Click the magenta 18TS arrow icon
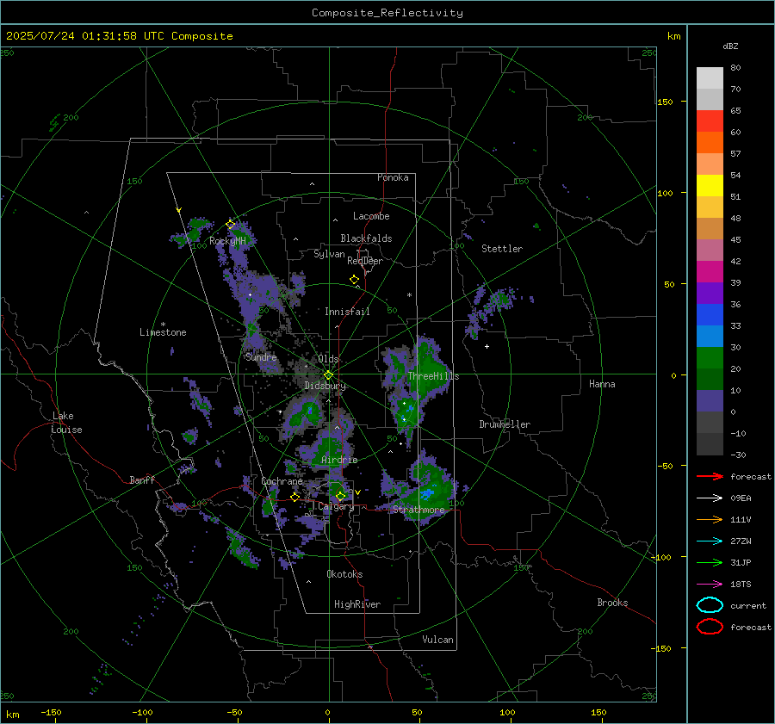This screenshot has height=724, width=775. click(710, 585)
